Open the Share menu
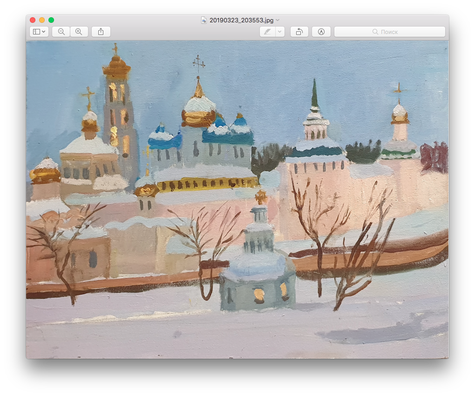The width and height of the screenshot is (475, 396). [x=101, y=32]
